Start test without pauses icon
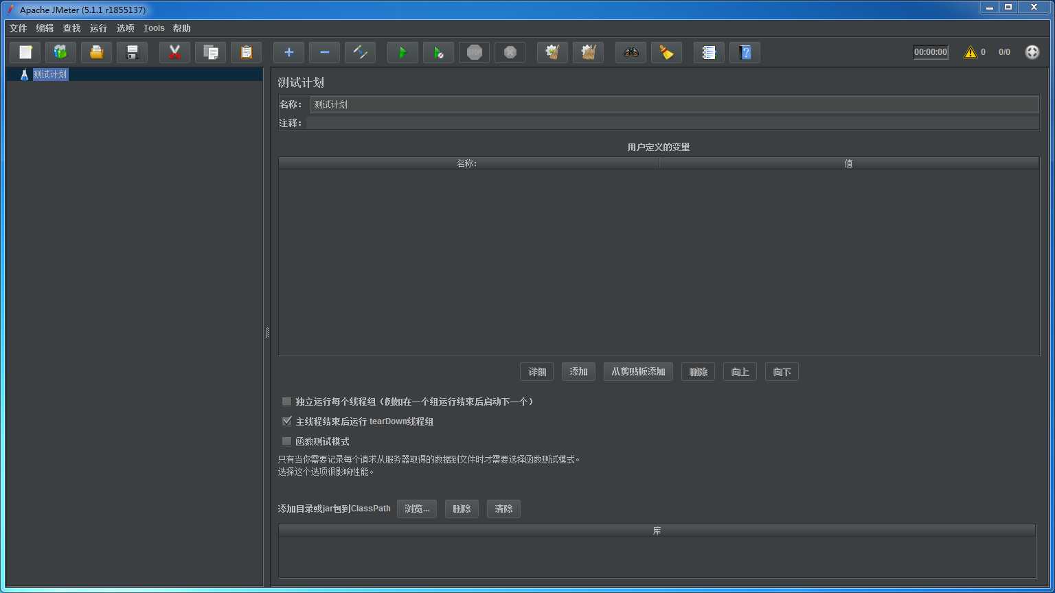Screen dimensions: 1055x593 (x=439, y=52)
